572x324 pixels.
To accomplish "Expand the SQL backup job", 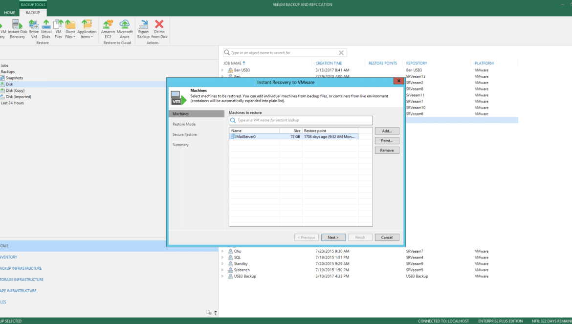I will (x=222, y=258).
